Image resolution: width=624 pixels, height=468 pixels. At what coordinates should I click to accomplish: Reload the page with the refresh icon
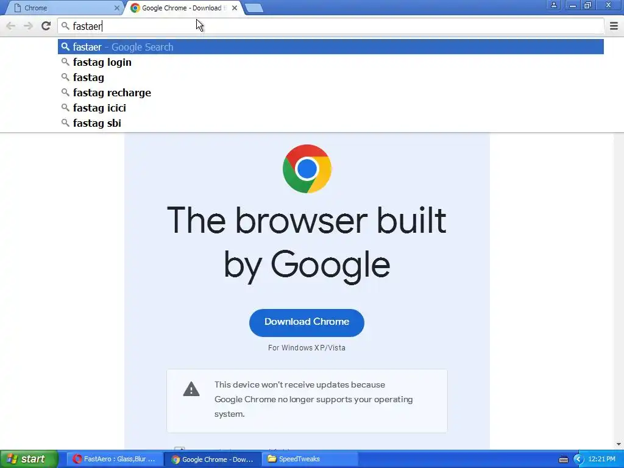pos(46,26)
